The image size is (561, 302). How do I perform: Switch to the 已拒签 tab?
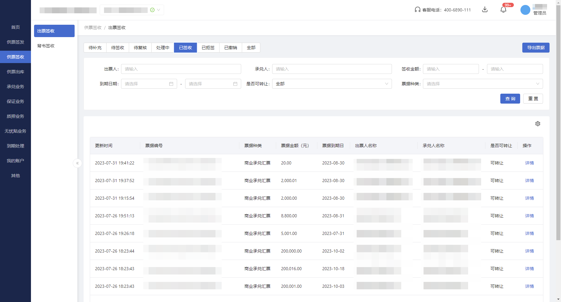point(208,48)
